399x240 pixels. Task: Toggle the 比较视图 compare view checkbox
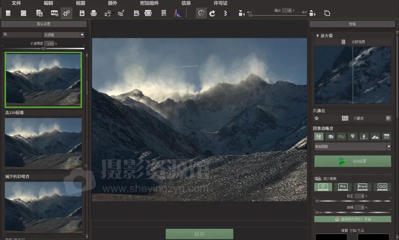[344, 42]
